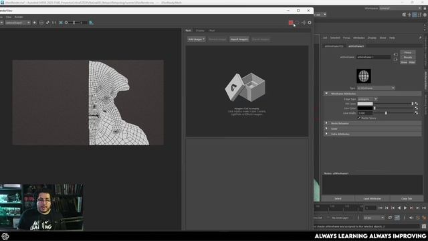Click the Focus button in Attribute Editor
This screenshot has height=241, width=428.
click(408, 52)
